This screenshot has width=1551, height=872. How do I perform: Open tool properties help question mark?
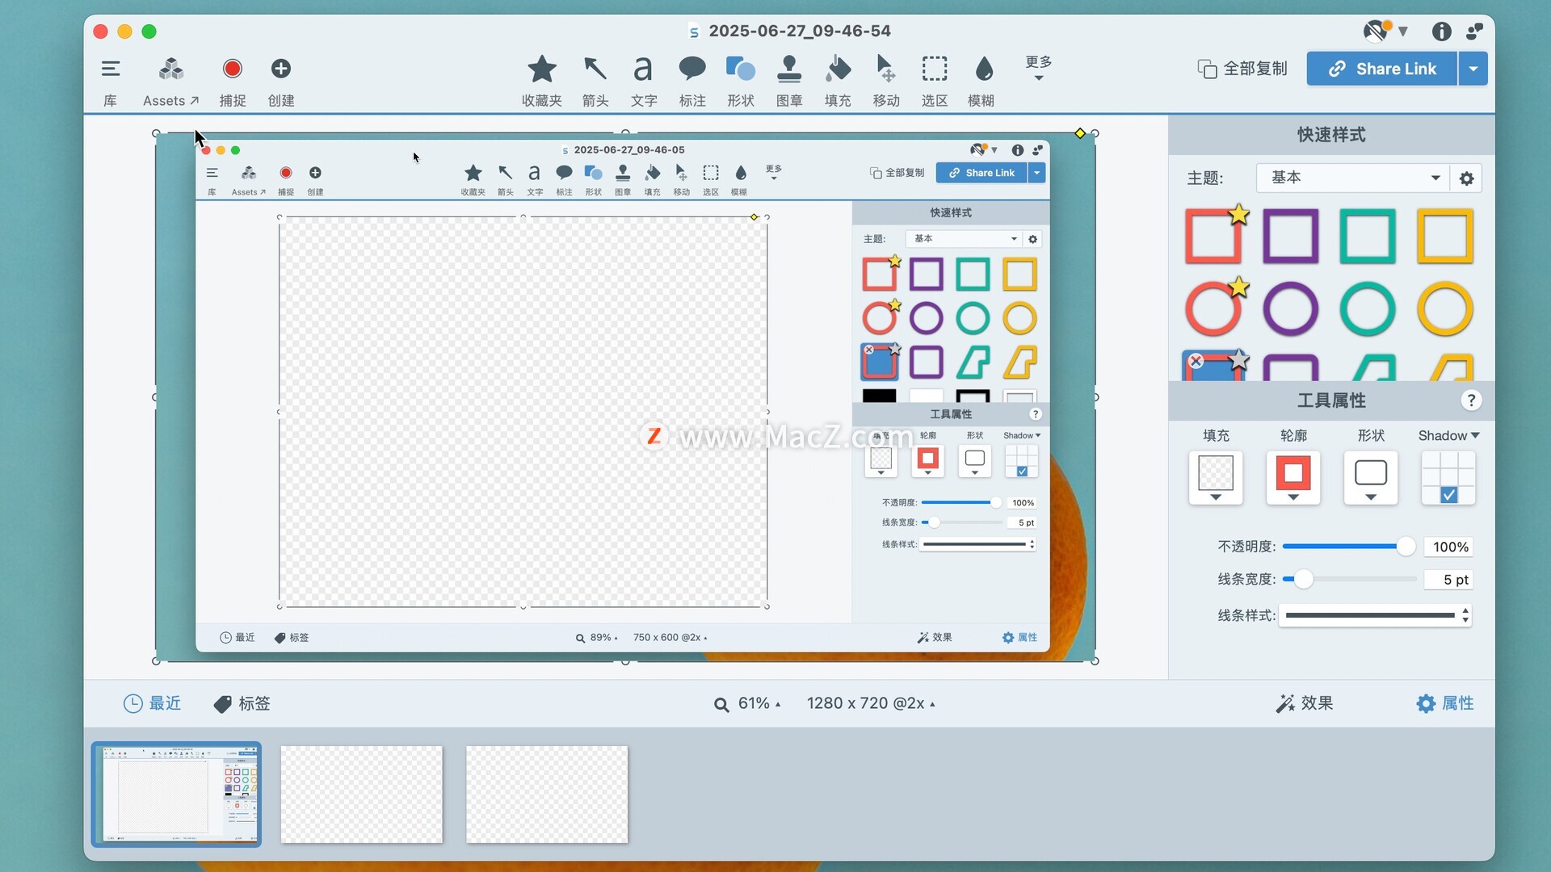(1471, 400)
